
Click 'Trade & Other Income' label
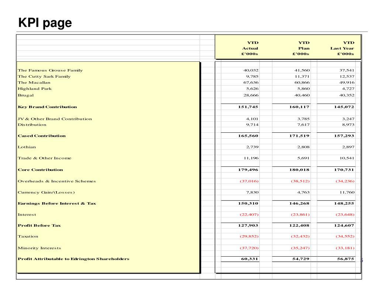point(45,158)
